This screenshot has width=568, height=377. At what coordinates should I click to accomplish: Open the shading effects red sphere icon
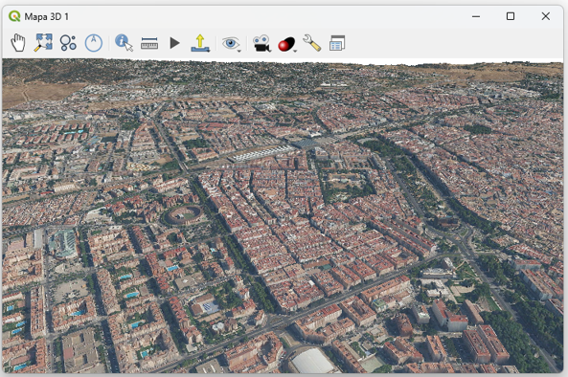[286, 44]
